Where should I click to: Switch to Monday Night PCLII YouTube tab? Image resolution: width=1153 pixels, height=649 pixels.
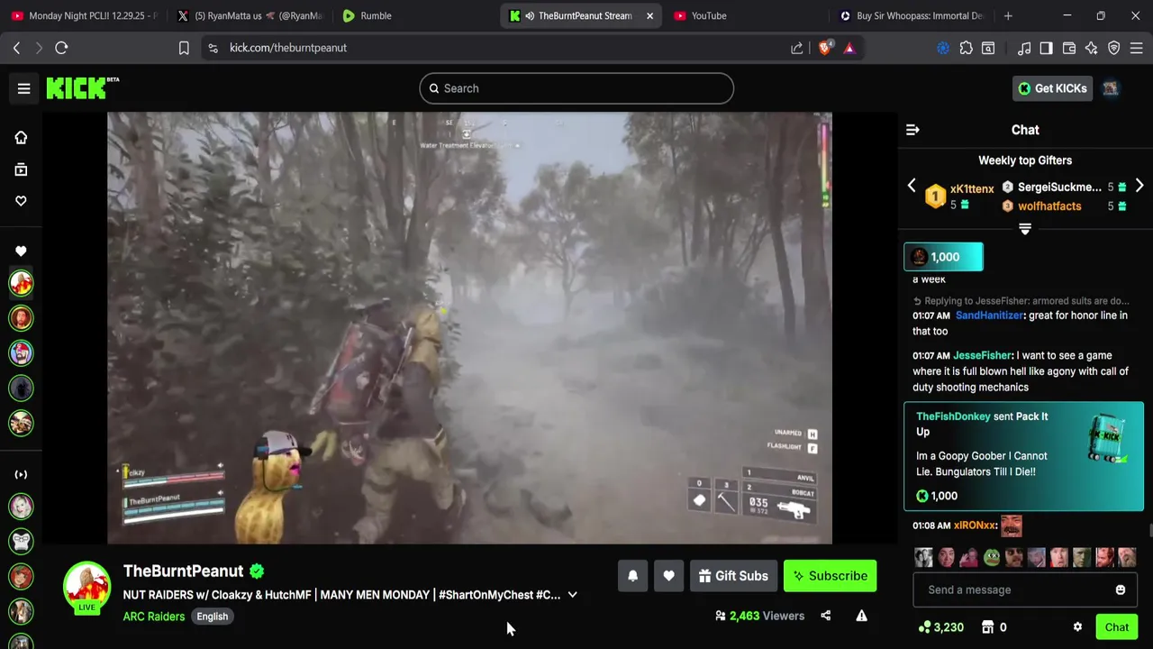click(x=86, y=15)
